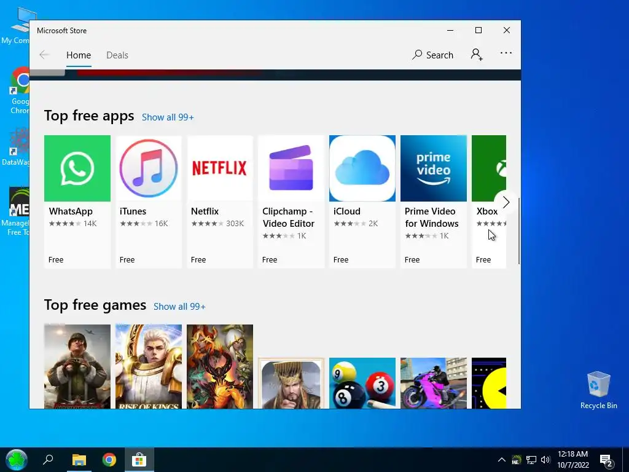Screen dimensions: 629x472
Task: Click WhatsApp's 14K star rating
Action: coord(72,224)
